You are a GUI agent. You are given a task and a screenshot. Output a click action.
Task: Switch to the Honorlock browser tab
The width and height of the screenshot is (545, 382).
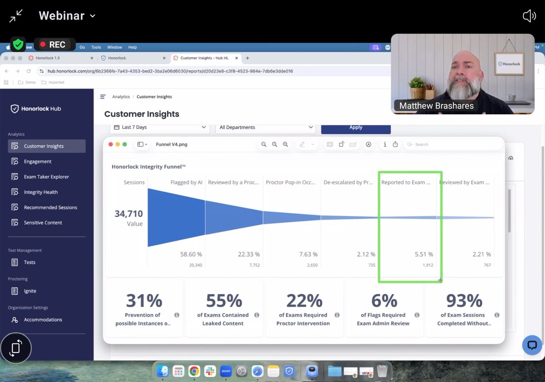134,58
